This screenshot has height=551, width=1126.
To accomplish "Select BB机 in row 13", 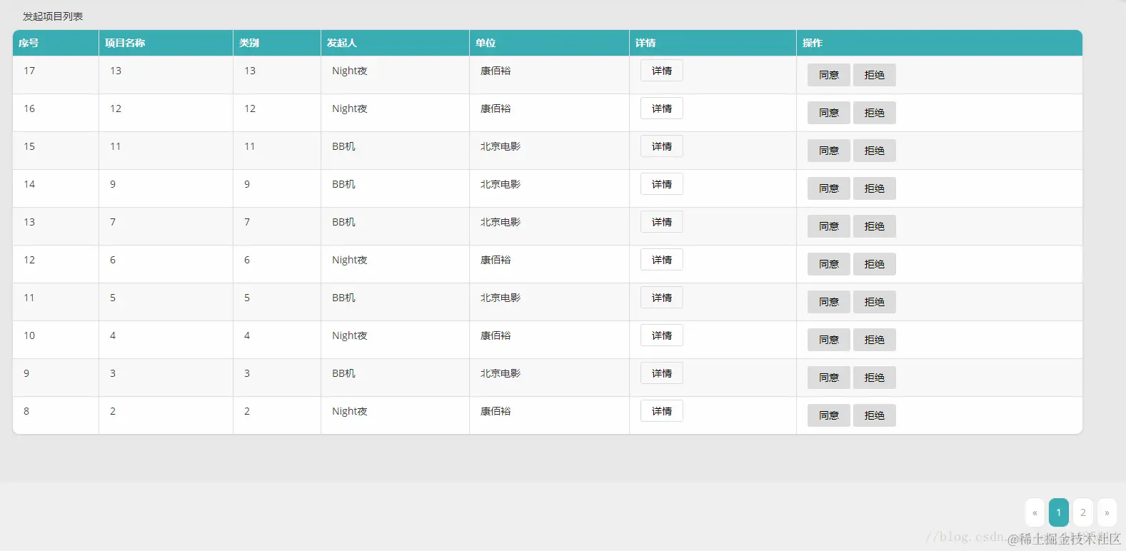I will (343, 222).
